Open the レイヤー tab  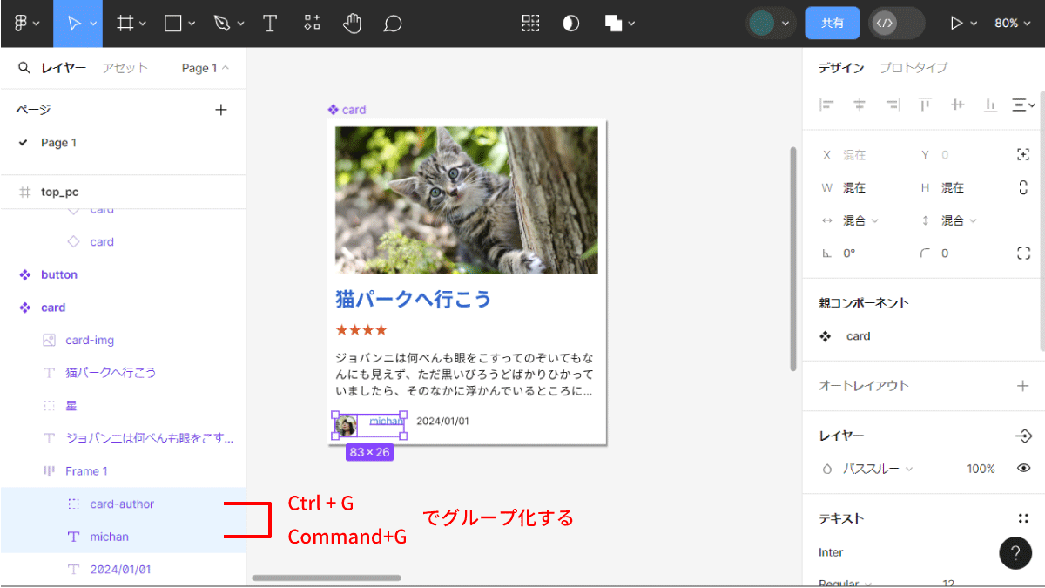(64, 68)
